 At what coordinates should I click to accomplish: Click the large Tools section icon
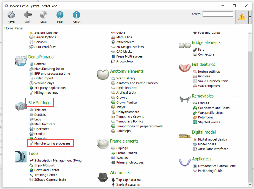point(21,157)
